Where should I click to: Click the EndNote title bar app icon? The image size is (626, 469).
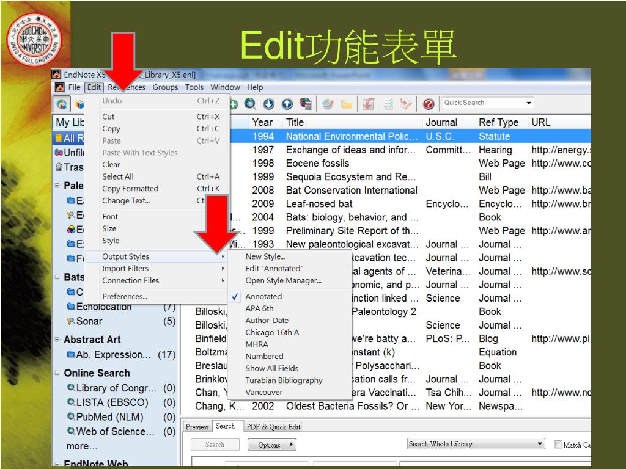pyautogui.click(x=57, y=75)
